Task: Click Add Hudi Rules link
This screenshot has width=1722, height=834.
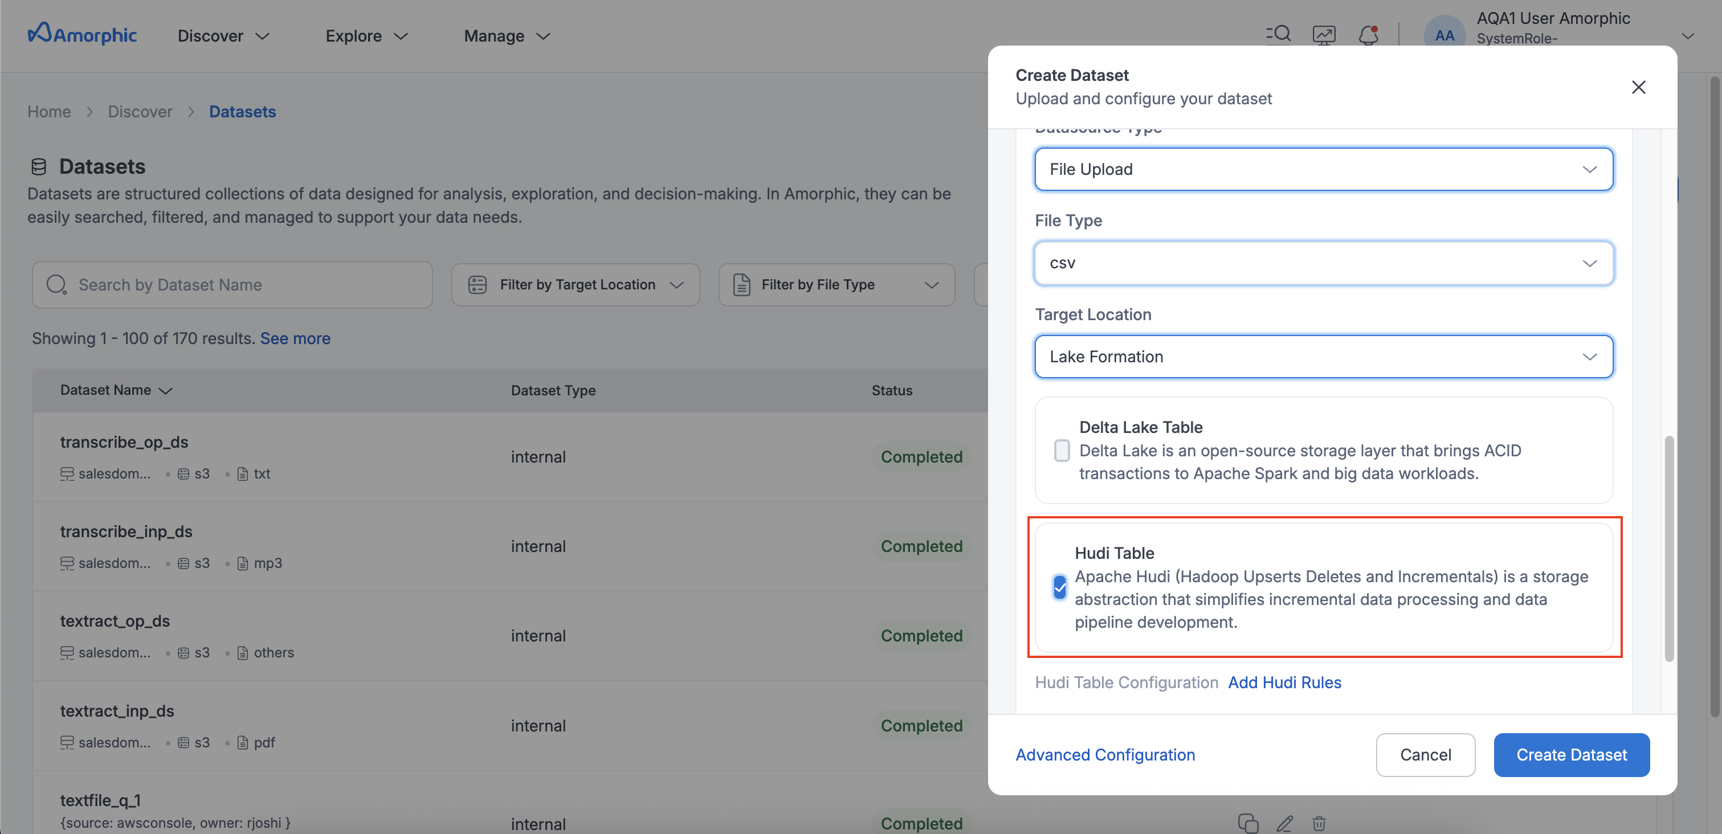Action: point(1284,682)
